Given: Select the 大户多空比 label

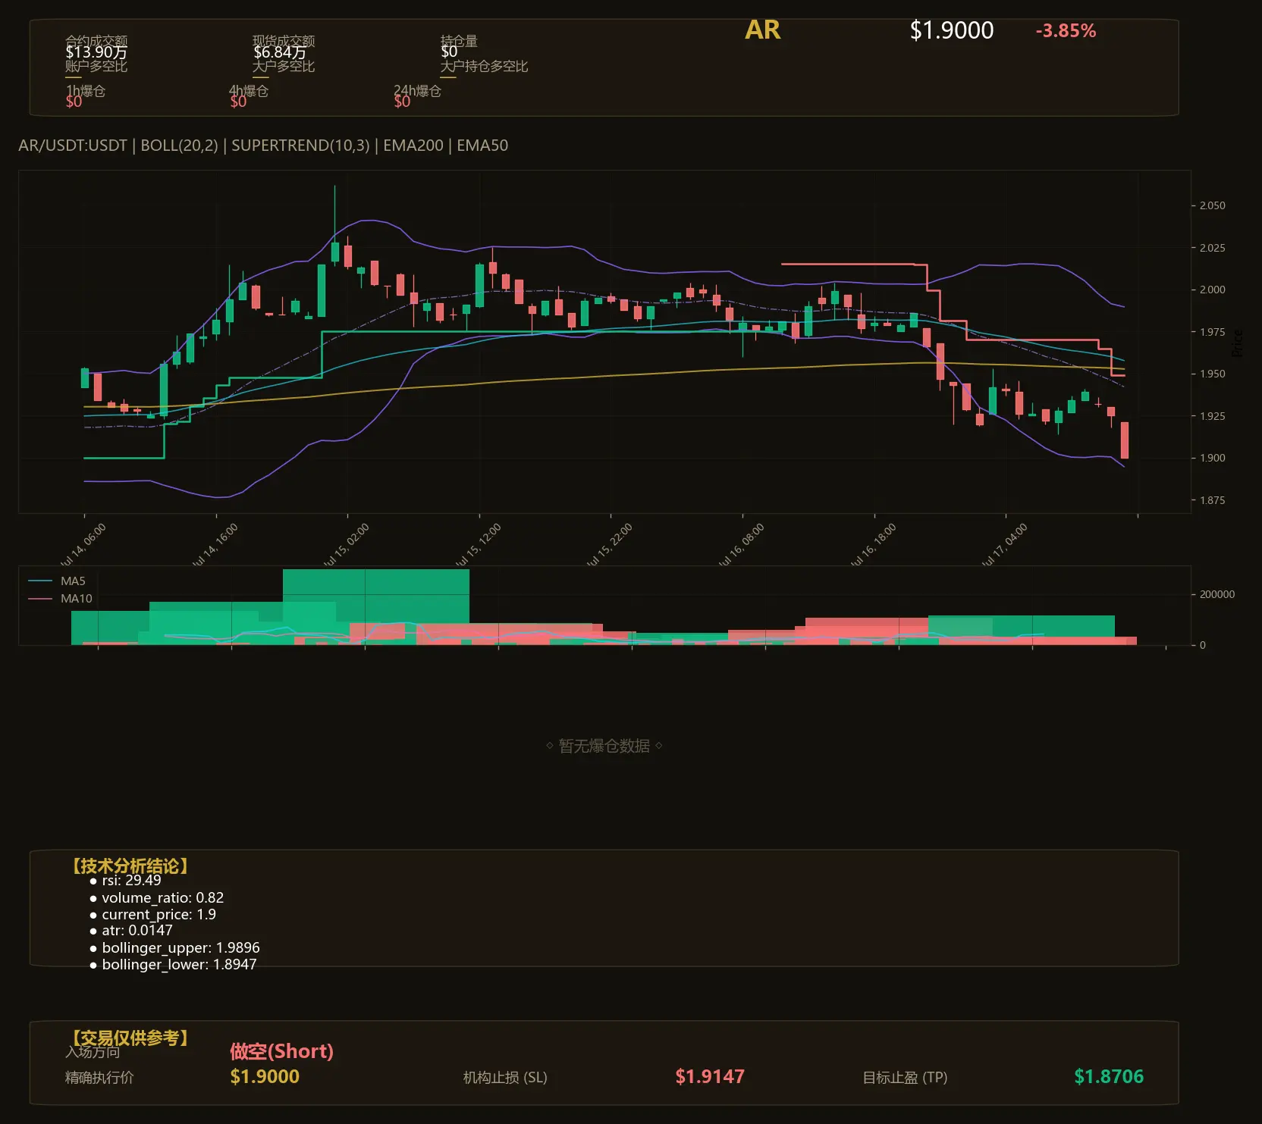Looking at the screenshot, I should tap(284, 66).
